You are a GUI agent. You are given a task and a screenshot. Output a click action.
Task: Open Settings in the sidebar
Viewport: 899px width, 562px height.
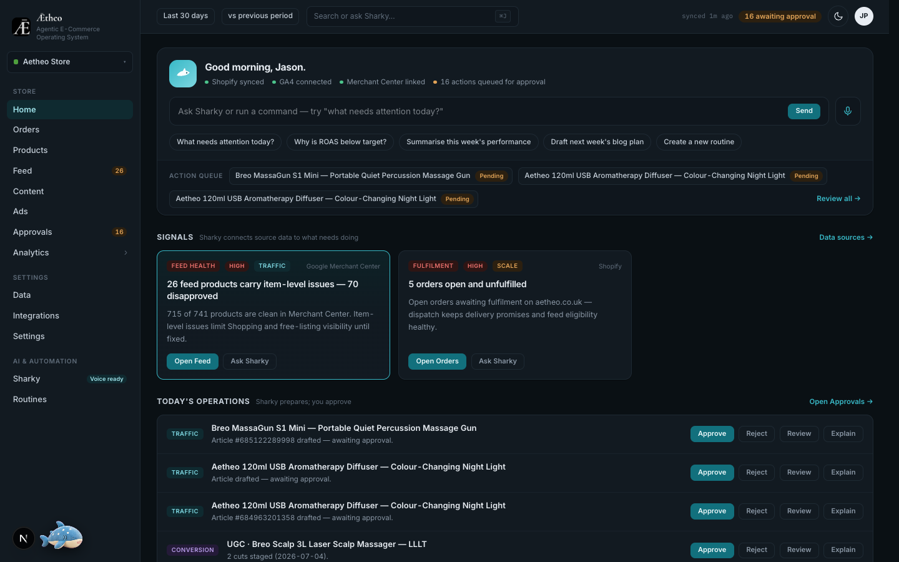(70, 337)
